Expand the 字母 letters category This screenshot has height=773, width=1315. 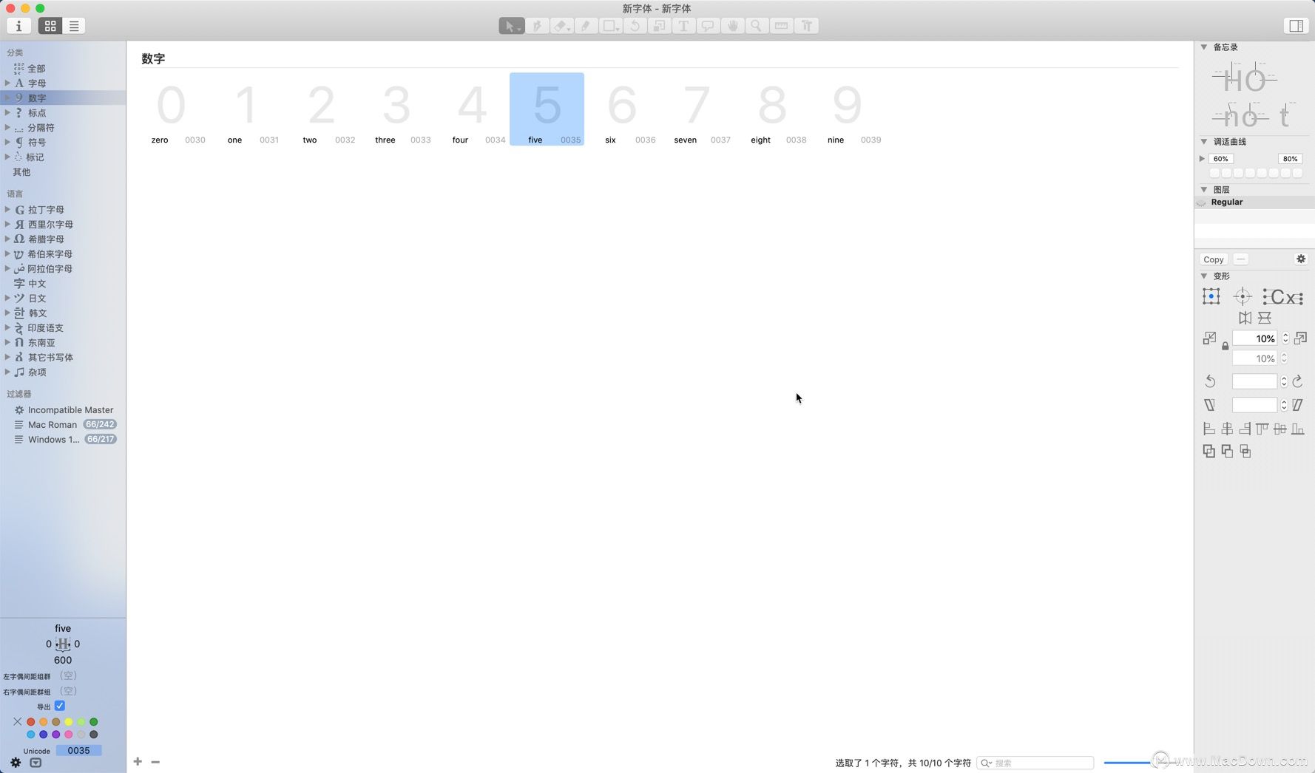click(x=7, y=83)
